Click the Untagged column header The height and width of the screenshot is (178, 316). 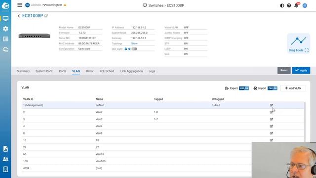click(x=218, y=99)
